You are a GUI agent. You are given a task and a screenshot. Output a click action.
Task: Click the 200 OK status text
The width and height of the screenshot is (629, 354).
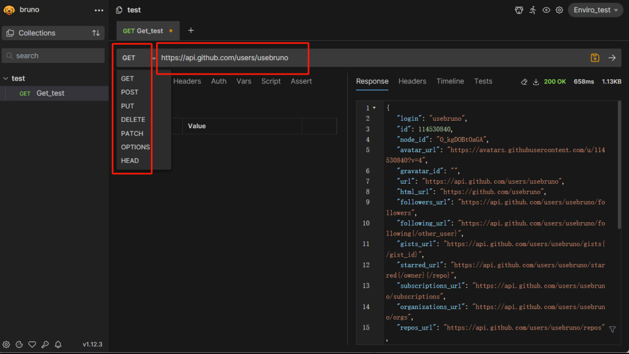(x=555, y=82)
